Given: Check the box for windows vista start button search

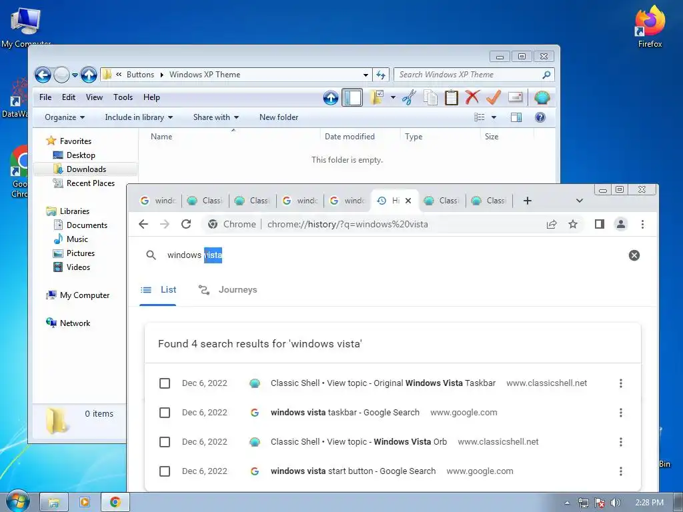Looking at the screenshot, I should pyautogui.click(x=165, y=471).
